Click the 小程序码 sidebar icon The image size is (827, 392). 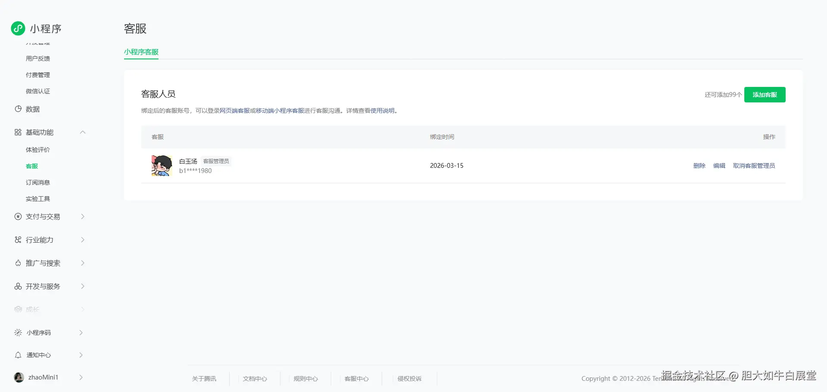[x=18, y=333]
